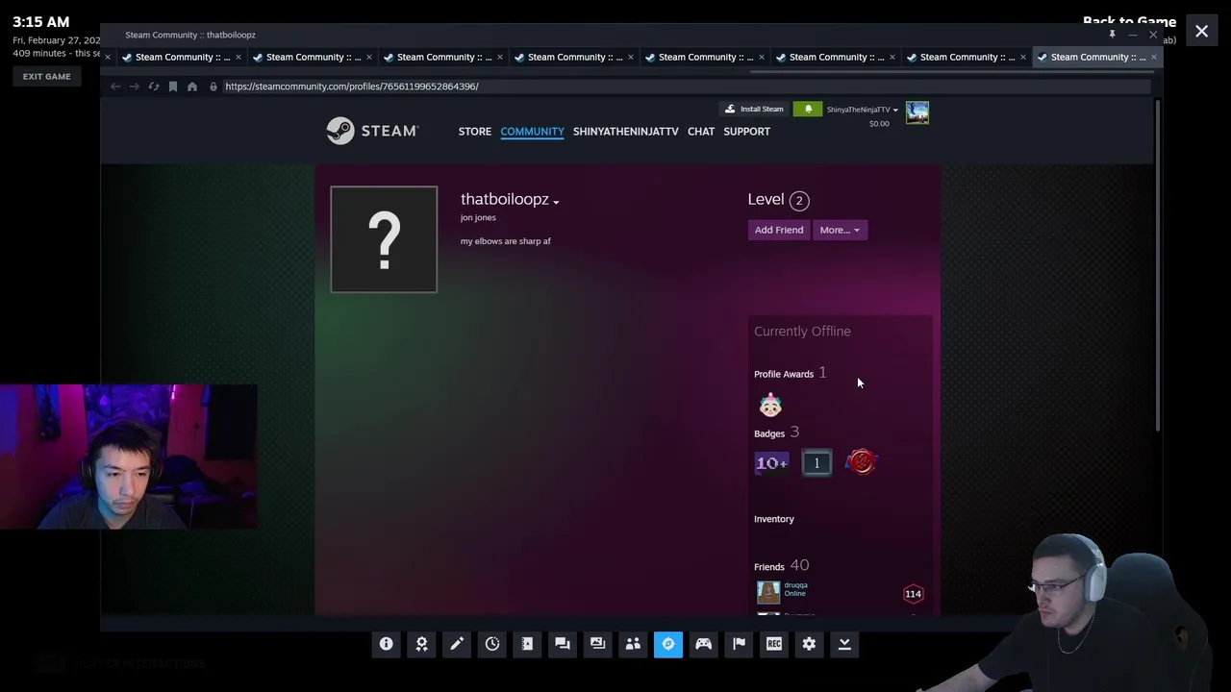
Task: Open the screenshots gallery icon
Action: (597, 644)
